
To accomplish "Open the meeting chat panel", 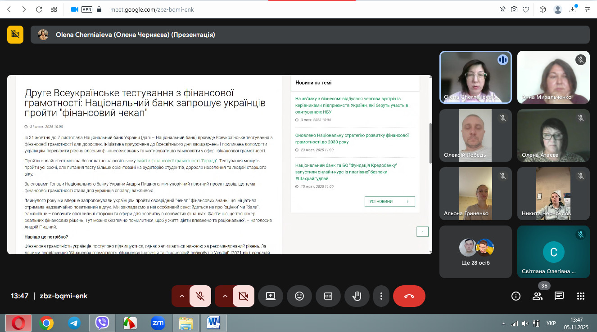I will [559, 296].
